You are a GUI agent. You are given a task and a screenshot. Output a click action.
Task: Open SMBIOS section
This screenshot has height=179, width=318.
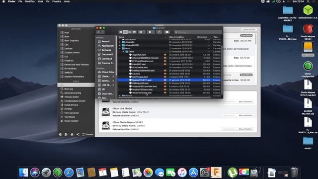[69, 73]
